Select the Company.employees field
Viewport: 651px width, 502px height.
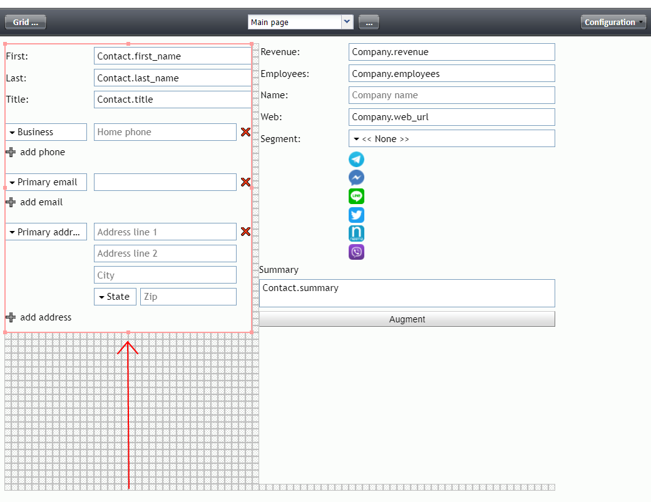tap(452, 73)
